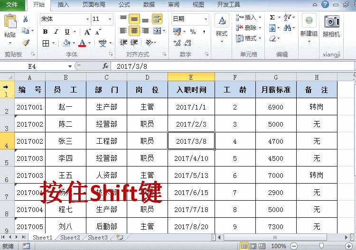Switch to Sheet2 worksheet tab
The height and width of the screenshot is (250, 356).
(70, 238)
